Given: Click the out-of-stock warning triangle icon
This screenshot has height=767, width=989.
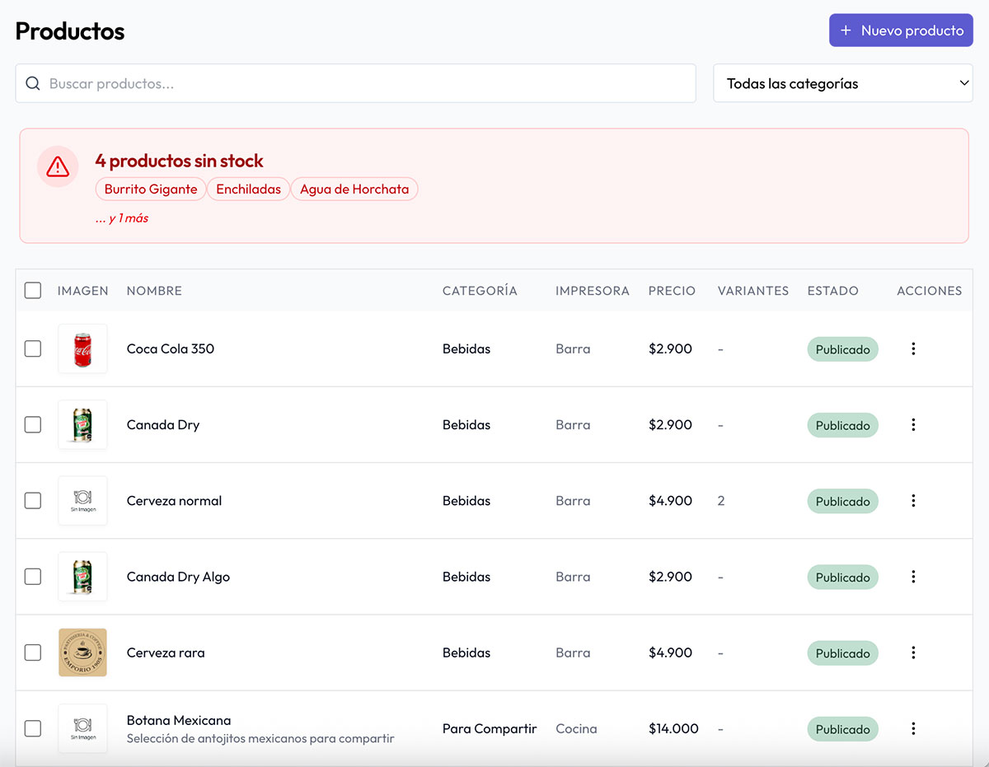Looking at the screenshot, I should 58,167.
